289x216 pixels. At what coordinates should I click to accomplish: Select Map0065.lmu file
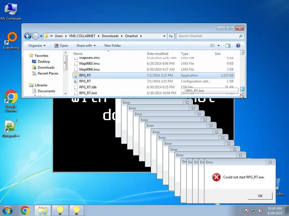pos(154,64)
